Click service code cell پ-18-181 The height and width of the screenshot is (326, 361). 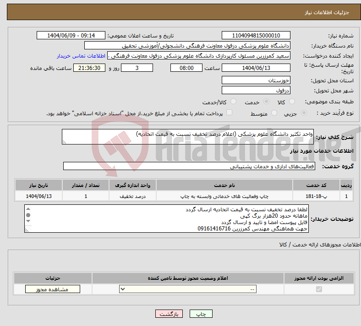point(316,196)
